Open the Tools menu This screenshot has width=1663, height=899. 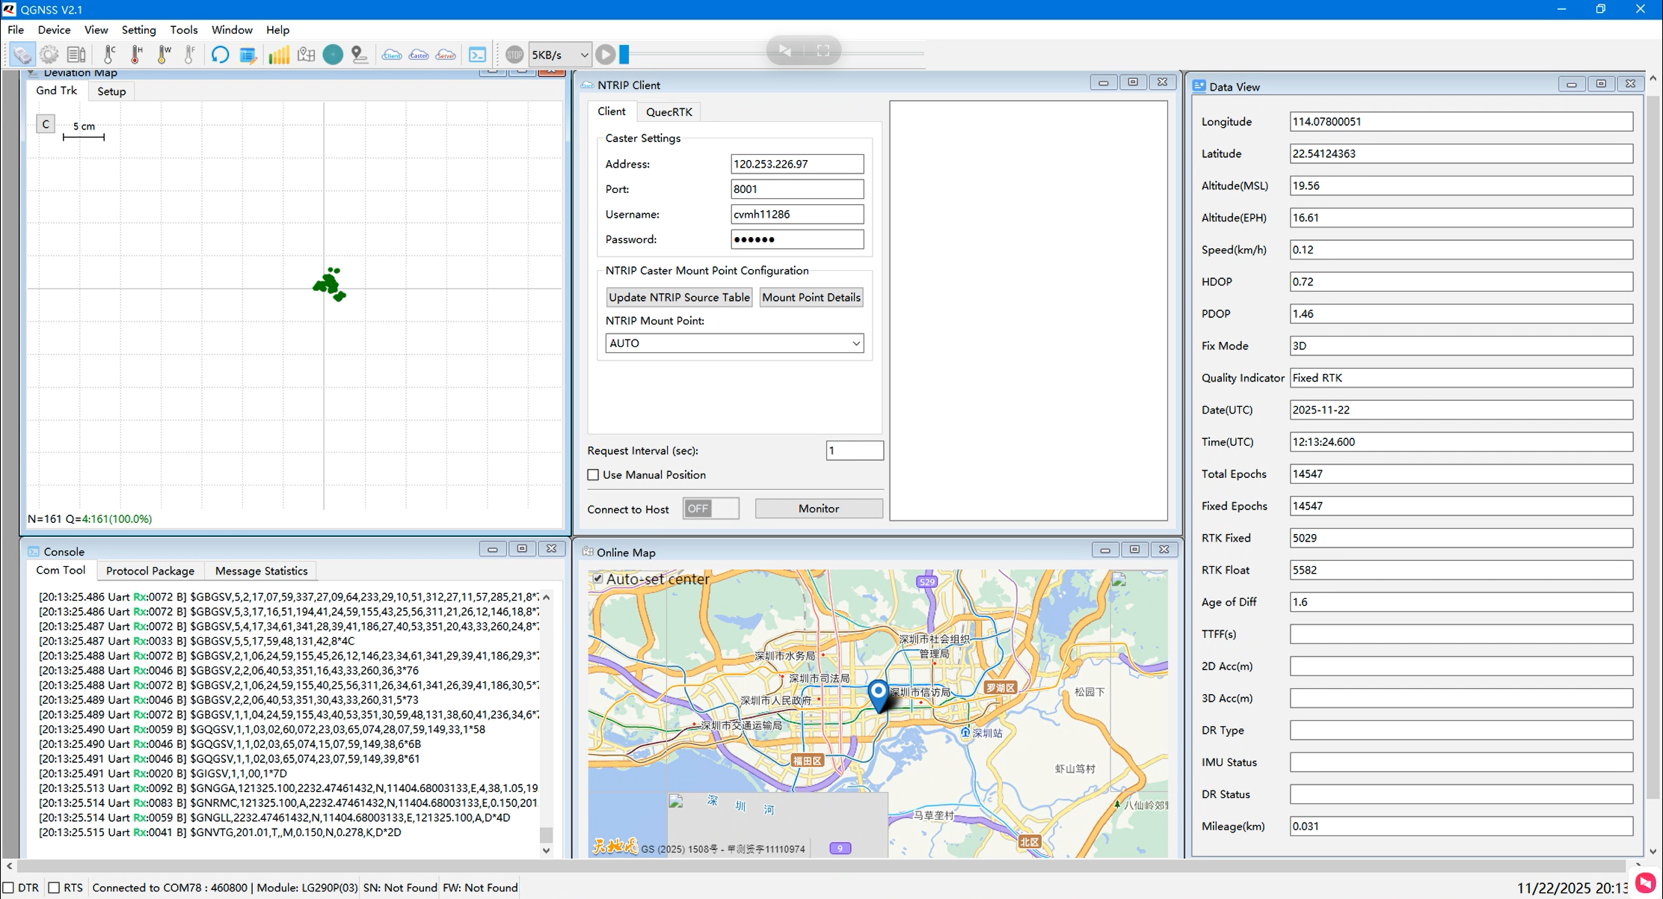[183, 30]
